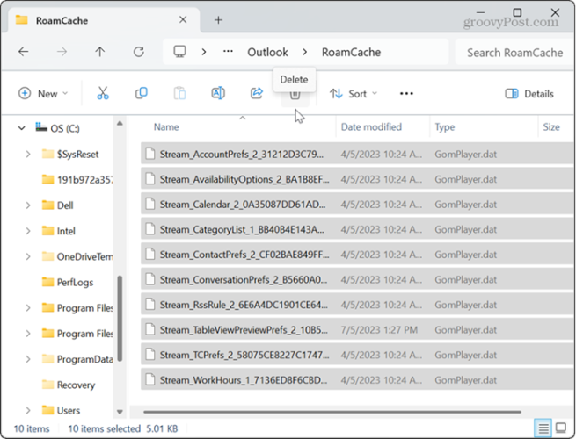Click the file icon of Stream_WorkHours

[149, 379]
